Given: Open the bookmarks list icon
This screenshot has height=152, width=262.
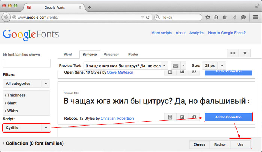Looking at the screenshot, I should [216, 17].
